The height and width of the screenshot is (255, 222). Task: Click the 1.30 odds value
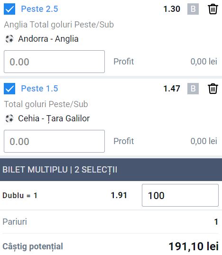(x=172, y=9)
